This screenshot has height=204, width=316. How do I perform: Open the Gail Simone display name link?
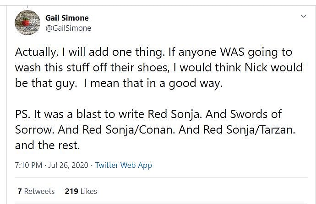(x=67, y=18)
